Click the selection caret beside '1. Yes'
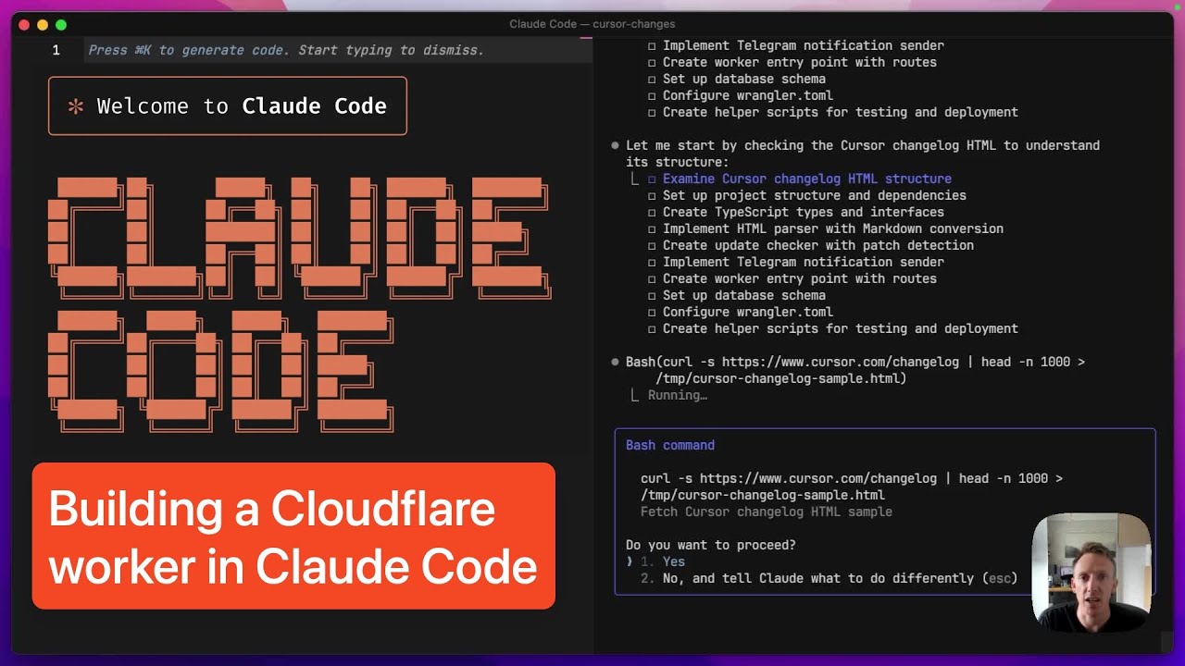Image resolution: width=1185 pixels, height=666 pixels. pos(630,561)
